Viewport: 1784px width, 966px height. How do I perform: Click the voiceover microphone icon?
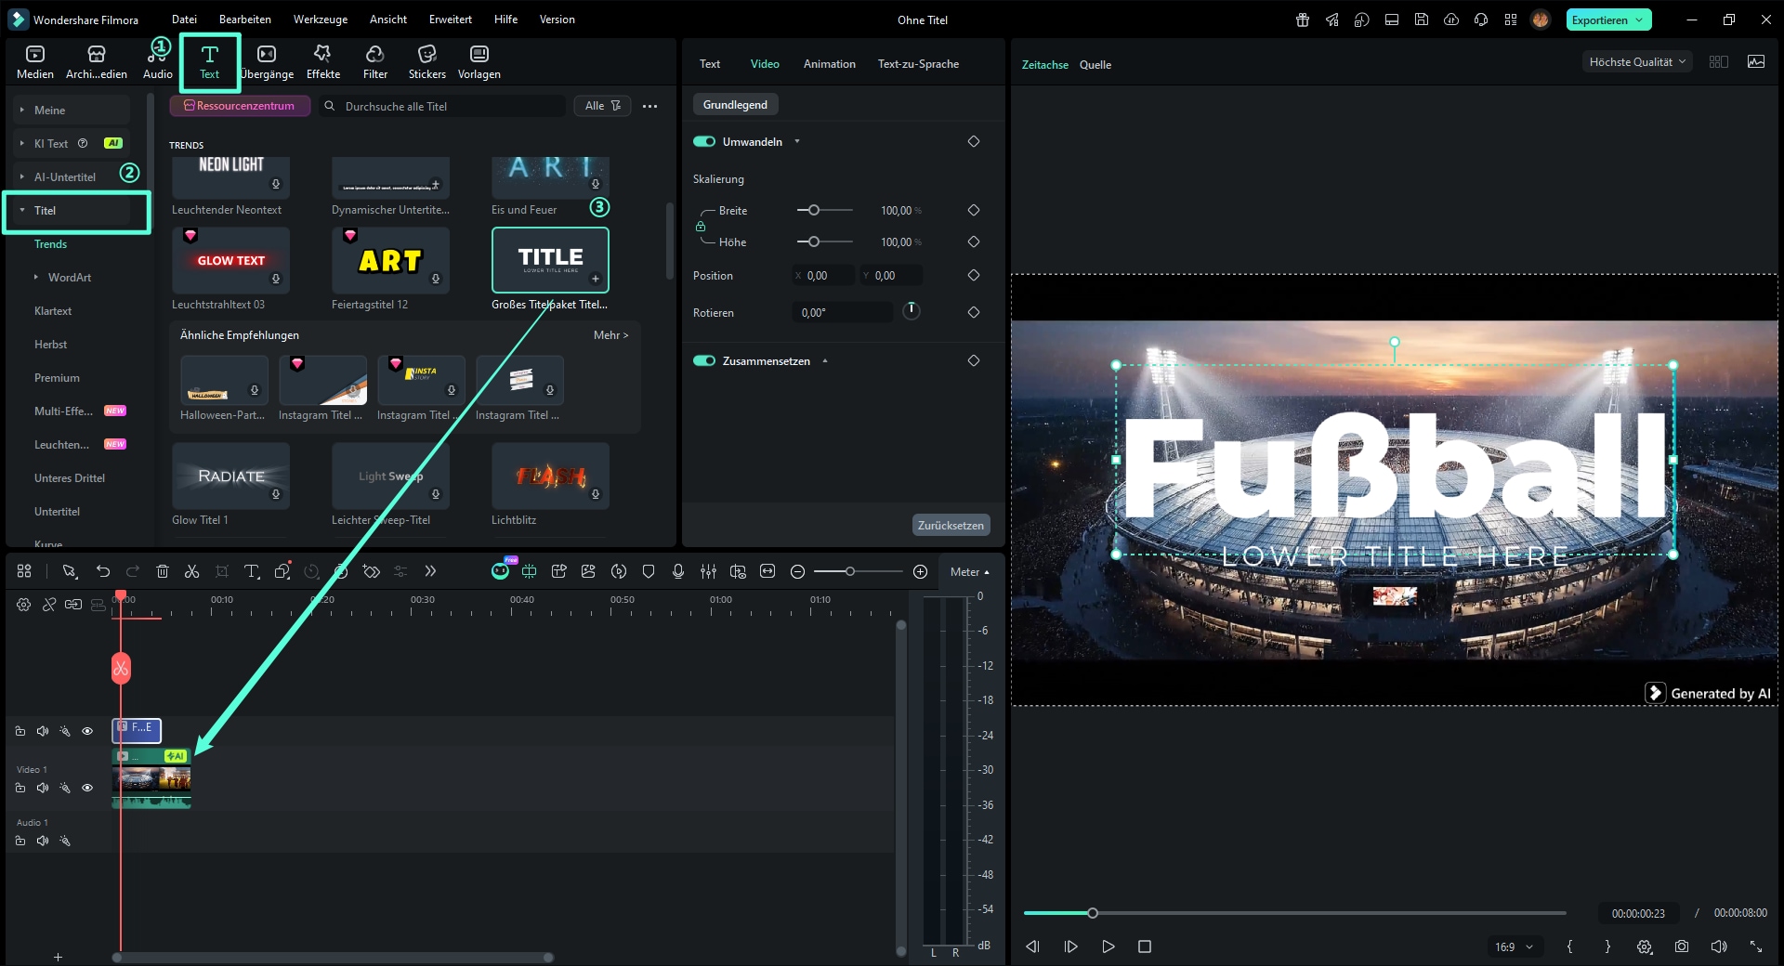click(678, 571)
